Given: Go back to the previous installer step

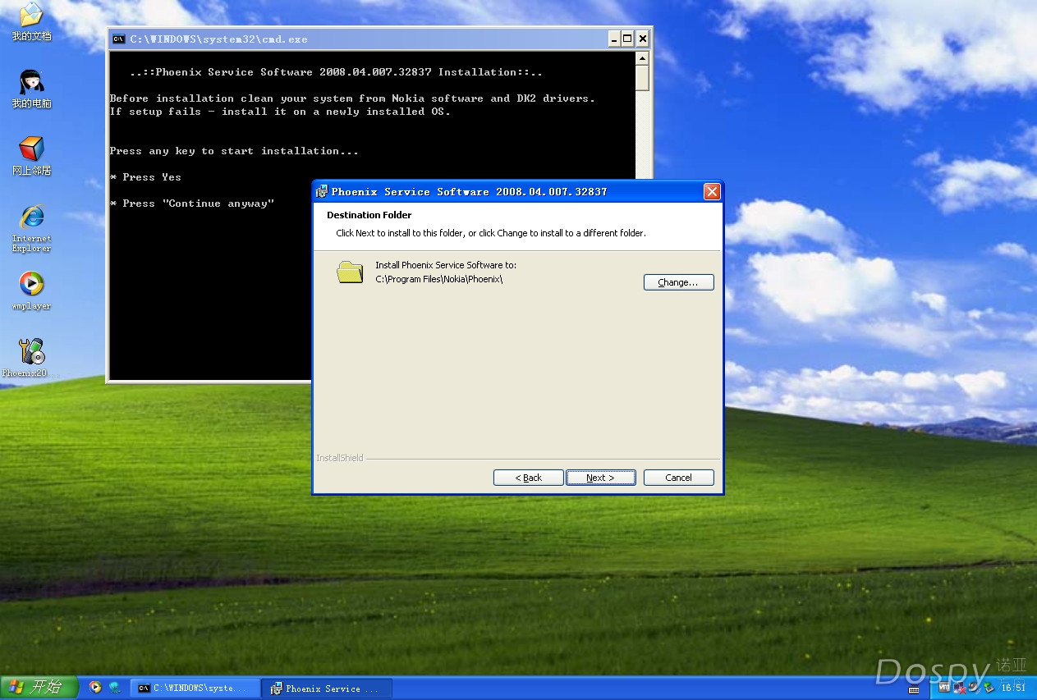Looking at the screenshot, I should tap(529, 478).
